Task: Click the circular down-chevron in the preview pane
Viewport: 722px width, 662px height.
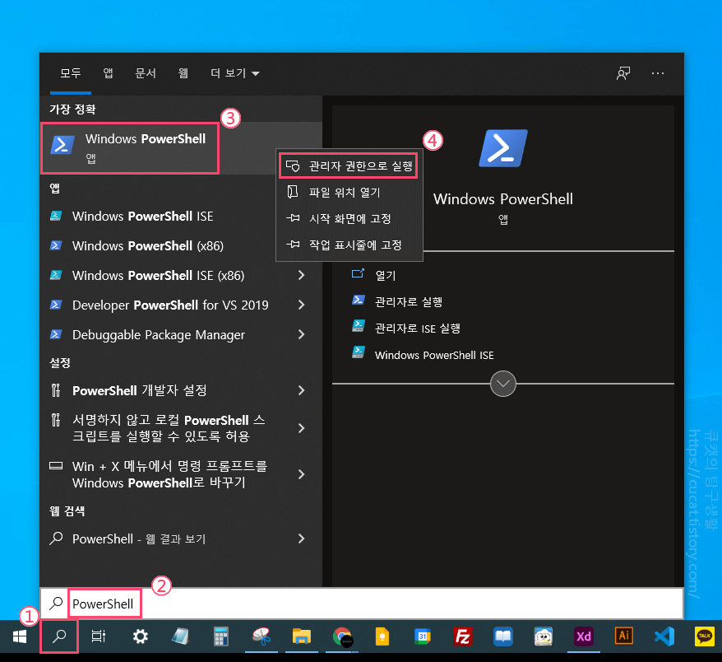Action: click(503, 384)
